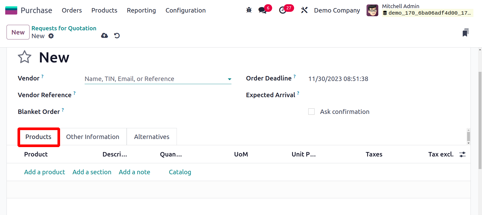
Task: Open the optional columns settings toggle
Action: (462, 154)
